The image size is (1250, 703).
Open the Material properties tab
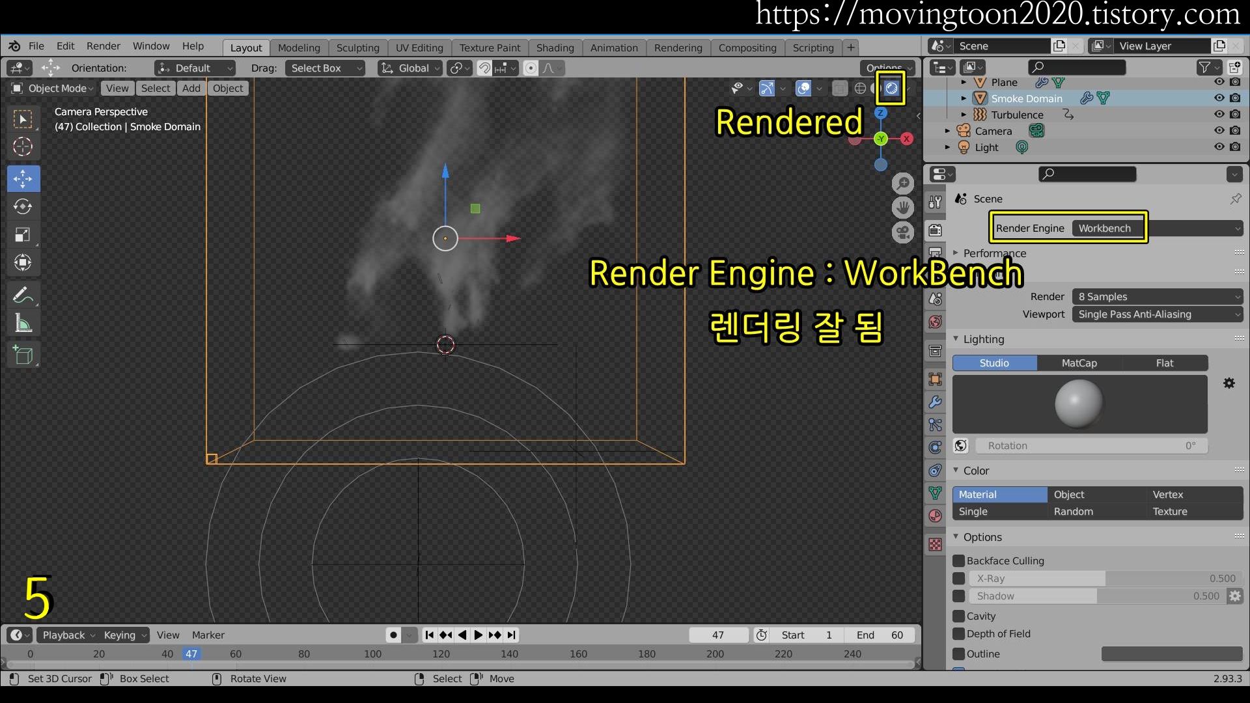point(936,516)
